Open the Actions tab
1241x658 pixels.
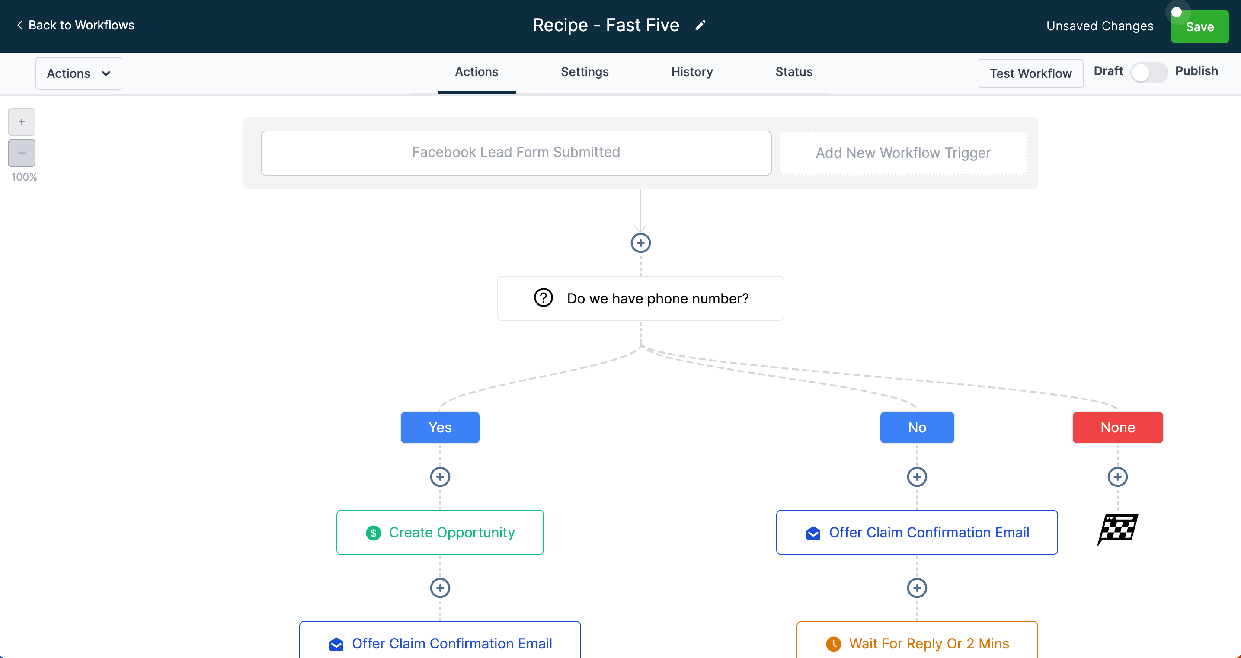tap(476, 72)
